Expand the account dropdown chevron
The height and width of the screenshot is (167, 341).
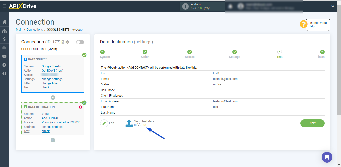[333, 7]
